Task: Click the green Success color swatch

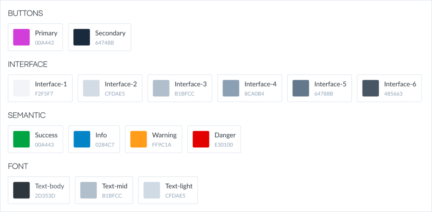Action: click(x=22, y=139)
